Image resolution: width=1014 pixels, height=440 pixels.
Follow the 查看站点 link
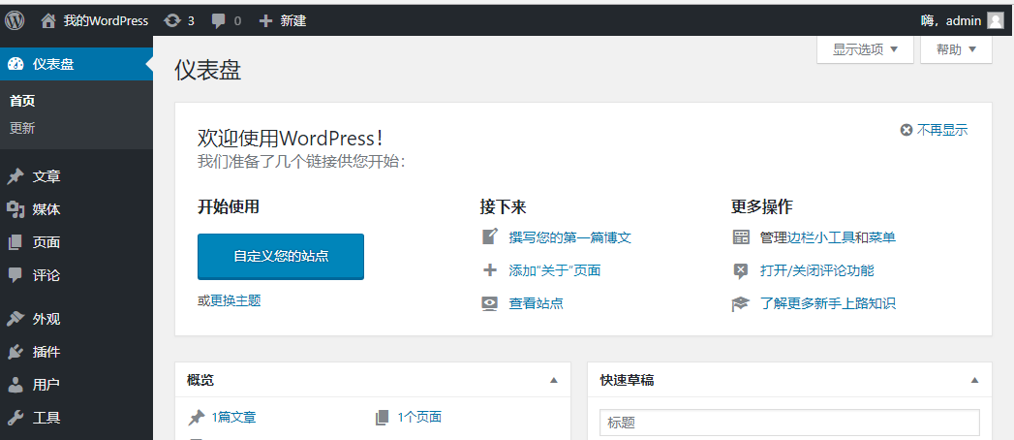tap(537, 303)
